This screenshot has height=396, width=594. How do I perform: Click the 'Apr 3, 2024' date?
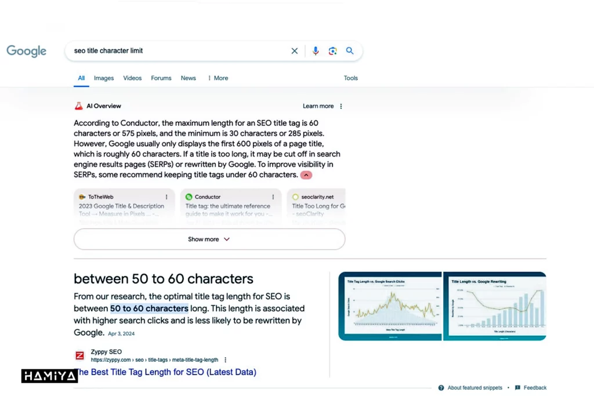(x=121, y=333)
